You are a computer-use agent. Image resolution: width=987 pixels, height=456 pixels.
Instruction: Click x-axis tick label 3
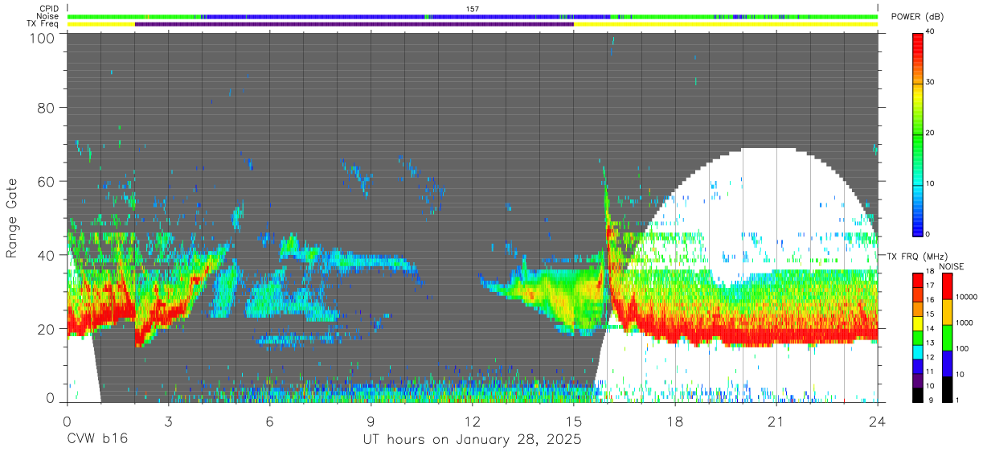tap(168, 421)
